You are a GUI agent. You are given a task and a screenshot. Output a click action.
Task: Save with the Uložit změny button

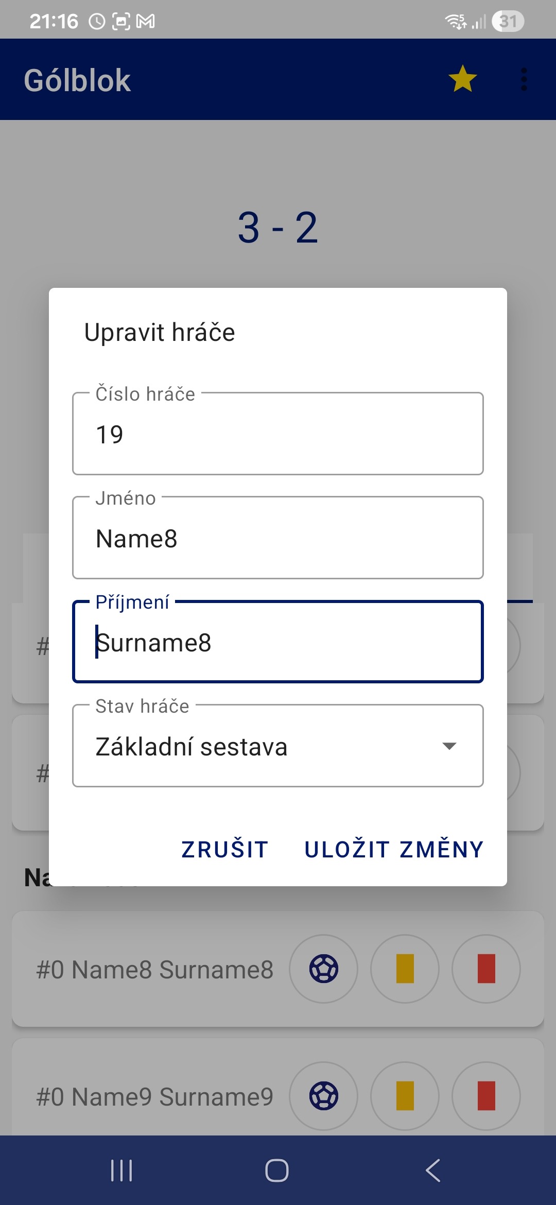394,850
